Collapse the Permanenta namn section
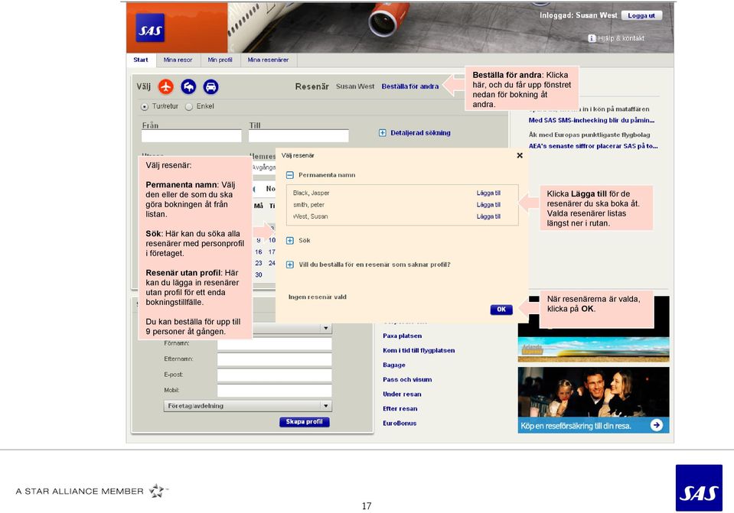 (x=290, y=175)
